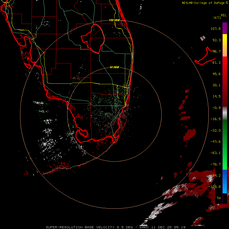Click the Grand Bahama island outline

(x=205, y=56)
